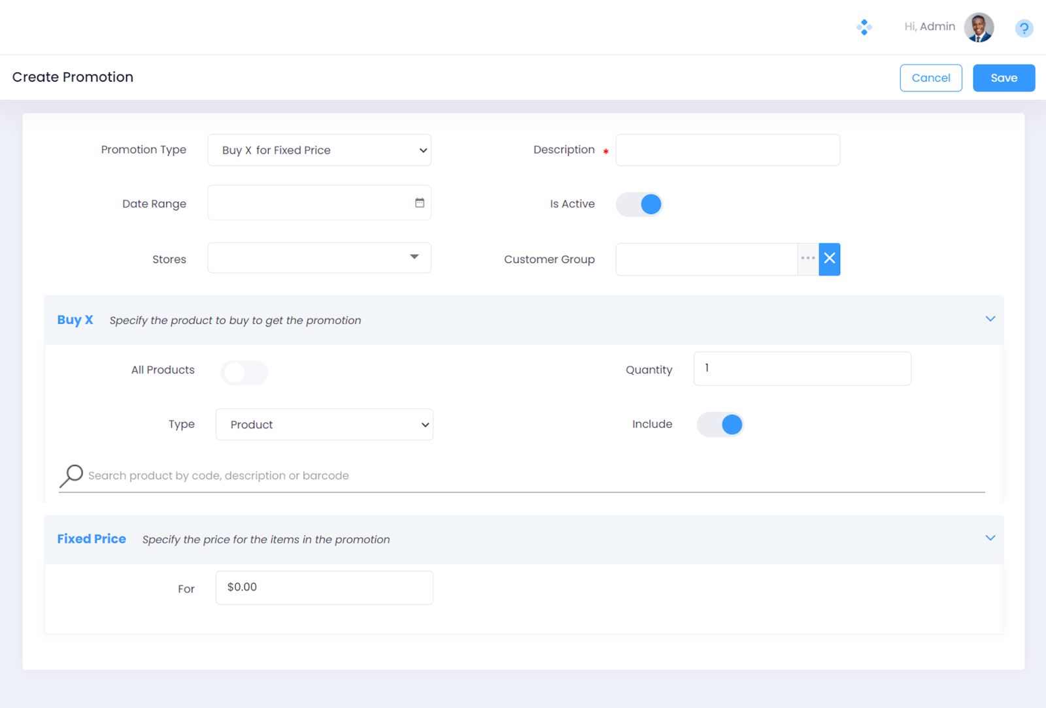Click the Cancel button

point(930,78)
